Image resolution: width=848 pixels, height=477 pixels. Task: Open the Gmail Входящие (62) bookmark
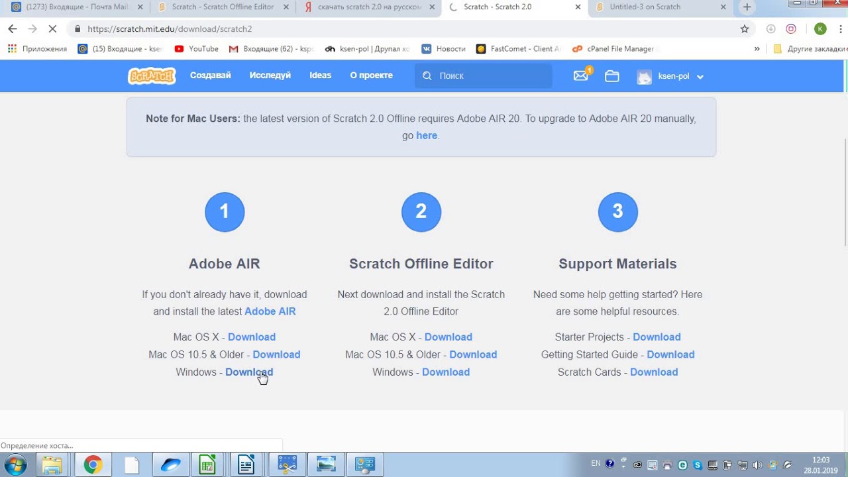(270, 49)
